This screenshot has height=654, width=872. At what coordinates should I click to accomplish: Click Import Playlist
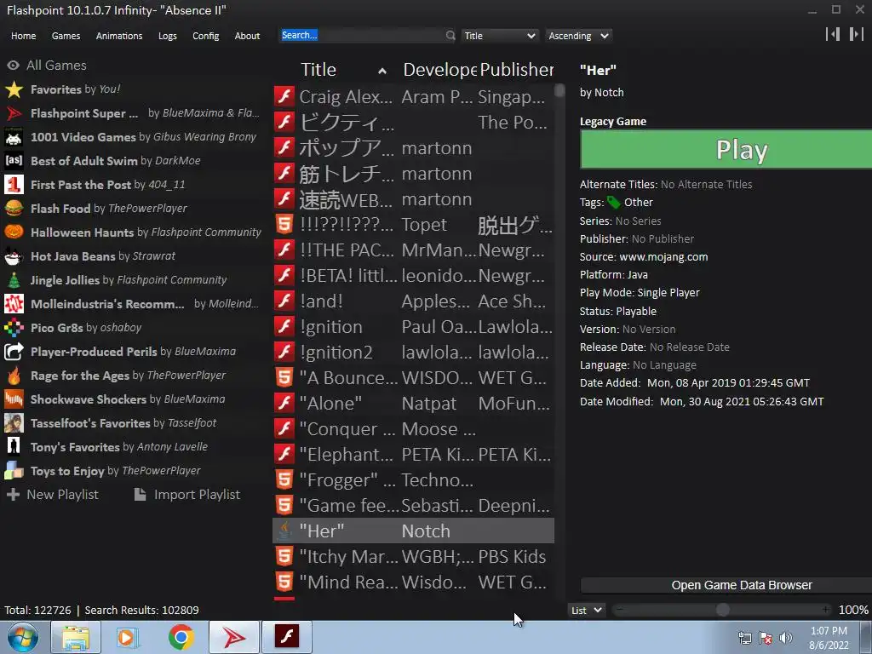[187, 495]
